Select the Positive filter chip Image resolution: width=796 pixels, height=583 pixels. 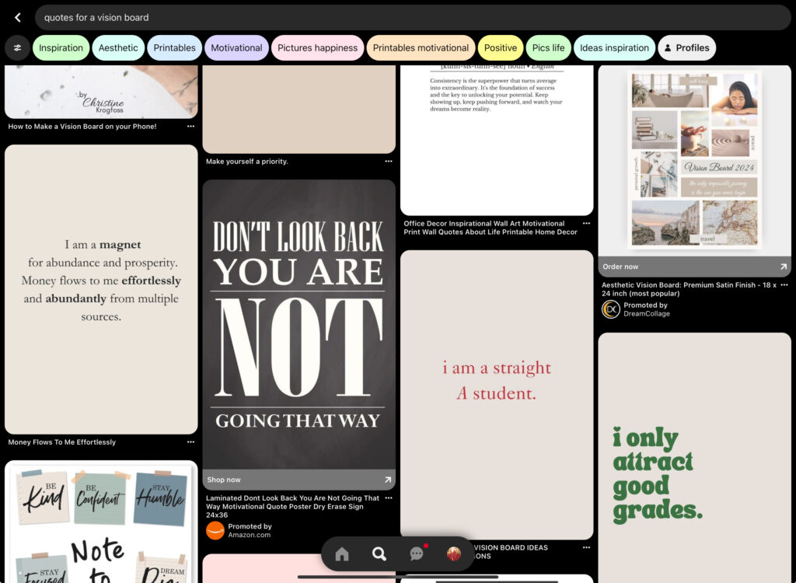click(501, 47)
